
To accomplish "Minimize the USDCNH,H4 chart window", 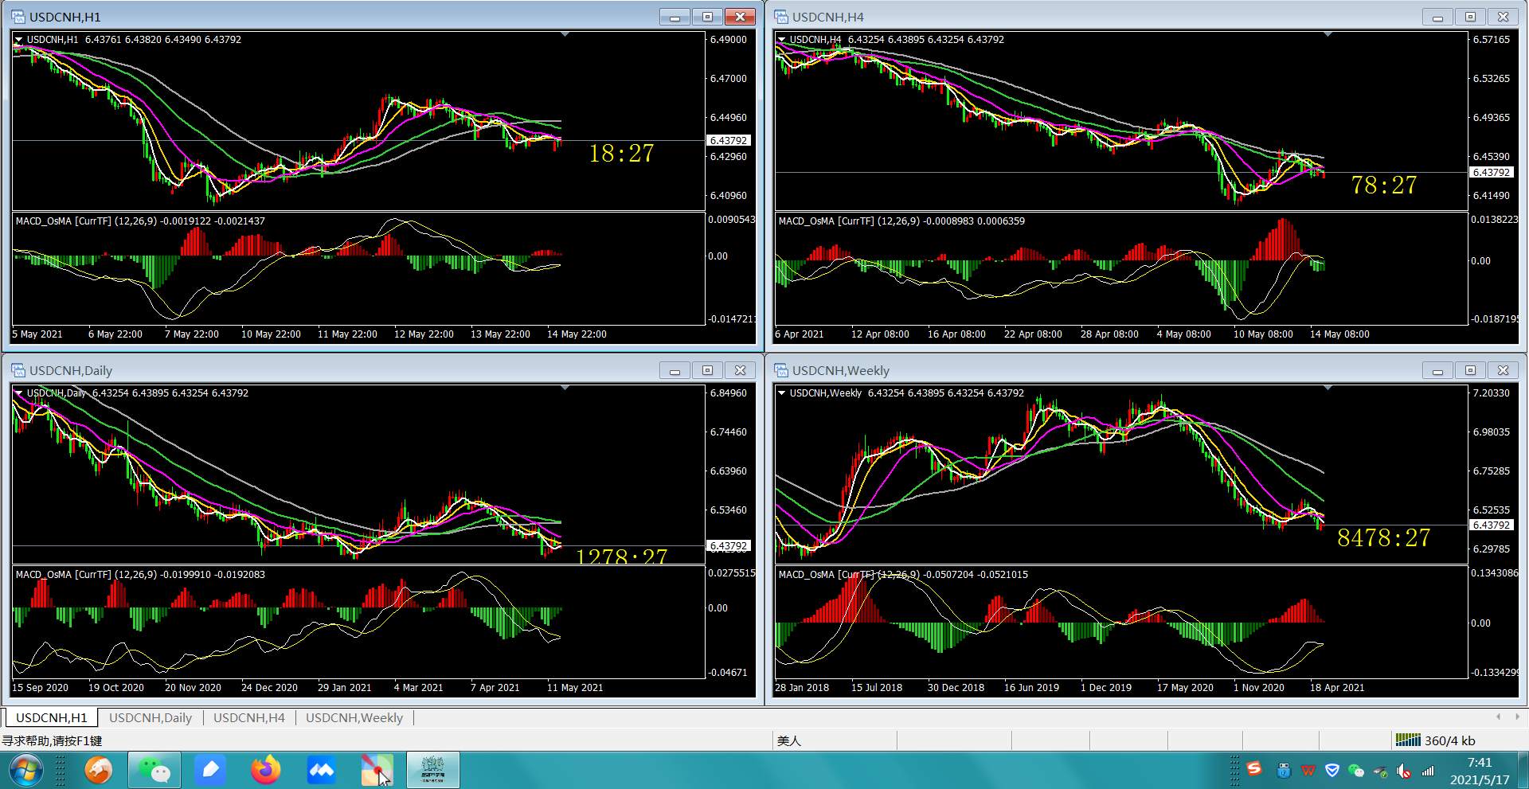I will point(1437,17).
